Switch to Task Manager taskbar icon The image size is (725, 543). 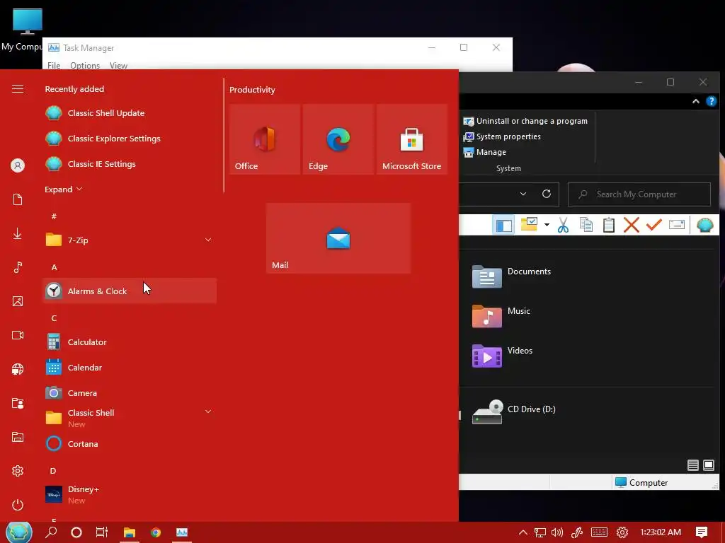click(182, 532)
